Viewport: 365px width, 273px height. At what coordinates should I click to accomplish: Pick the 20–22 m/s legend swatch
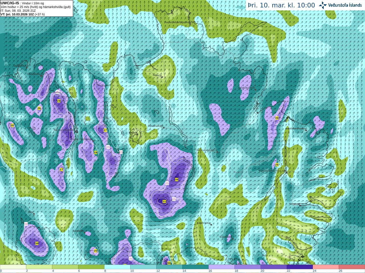pyautogui.click(x=274, y=267)
